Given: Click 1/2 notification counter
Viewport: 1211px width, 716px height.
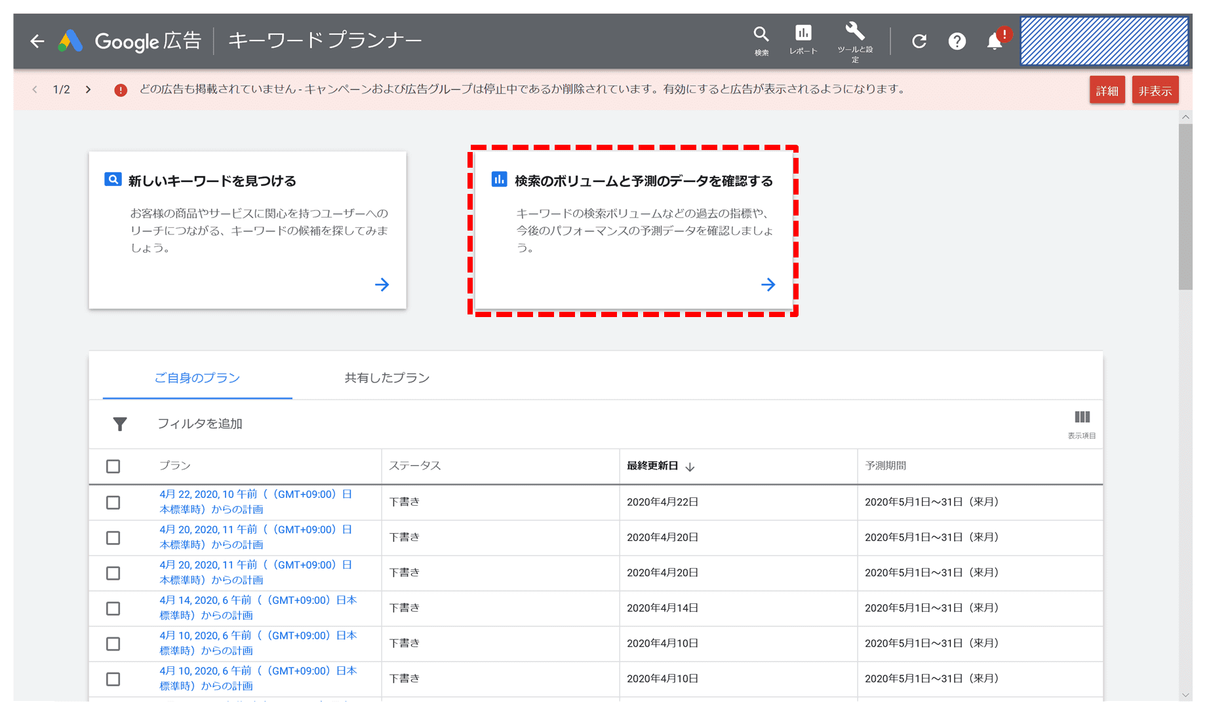Looking at the screenshot, I should click(x=62, y=90).
